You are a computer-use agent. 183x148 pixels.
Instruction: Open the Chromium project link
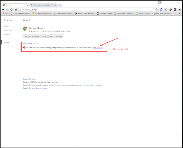(x=58, y=85)
